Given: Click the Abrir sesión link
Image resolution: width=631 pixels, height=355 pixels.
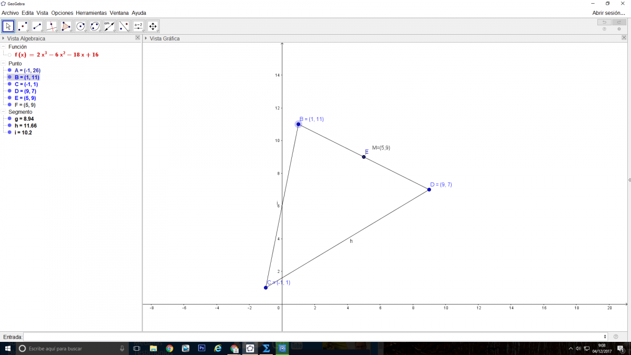Looking at the screenshot, I should (608, 13).
